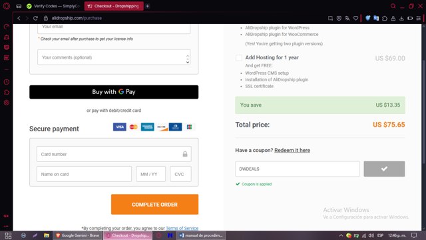This screenshot has width=426, height=240.
Task: Bookmark page with the heart icon
Action: point(355,18)
